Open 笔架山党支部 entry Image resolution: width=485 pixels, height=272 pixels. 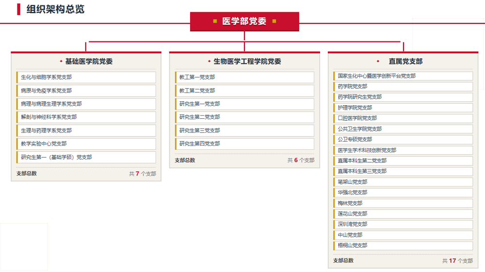(403, 182)
